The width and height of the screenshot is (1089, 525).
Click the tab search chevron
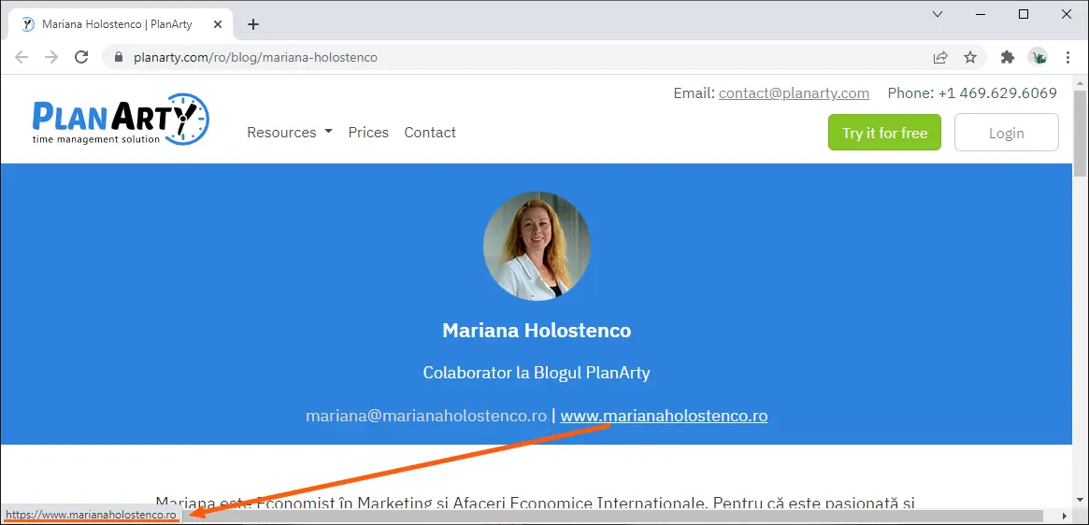(938, 13)
